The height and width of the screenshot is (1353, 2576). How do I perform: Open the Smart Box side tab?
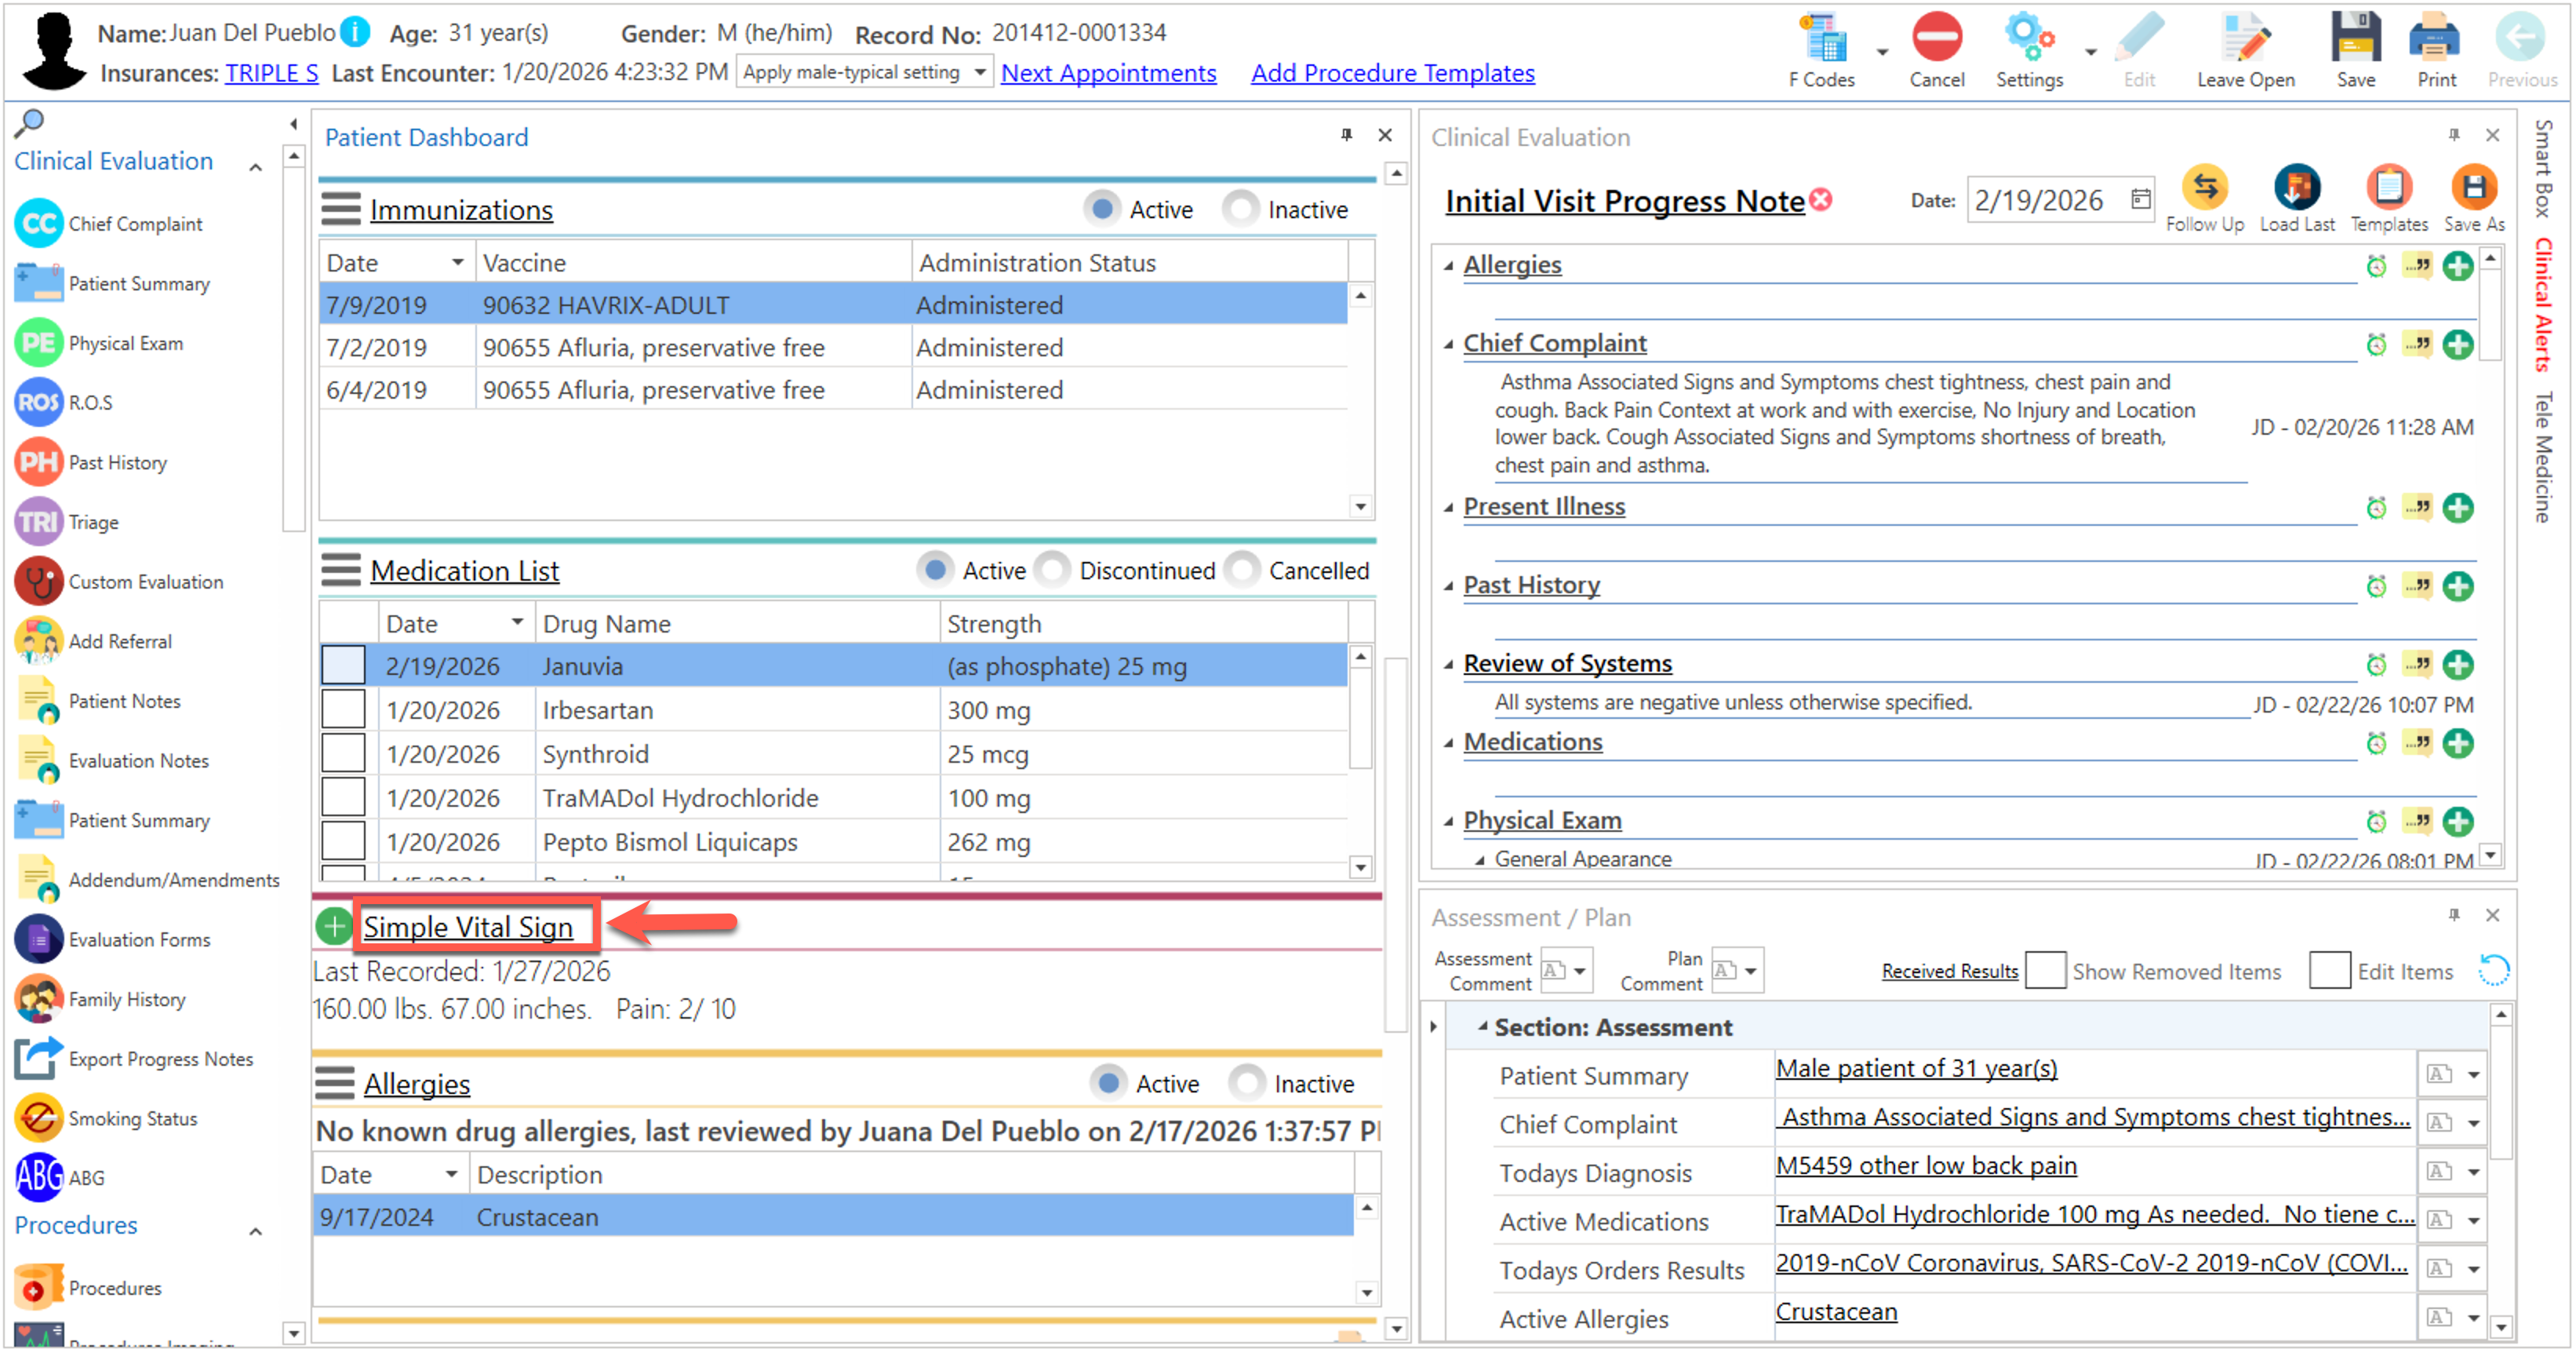[x=2543, y=168]
